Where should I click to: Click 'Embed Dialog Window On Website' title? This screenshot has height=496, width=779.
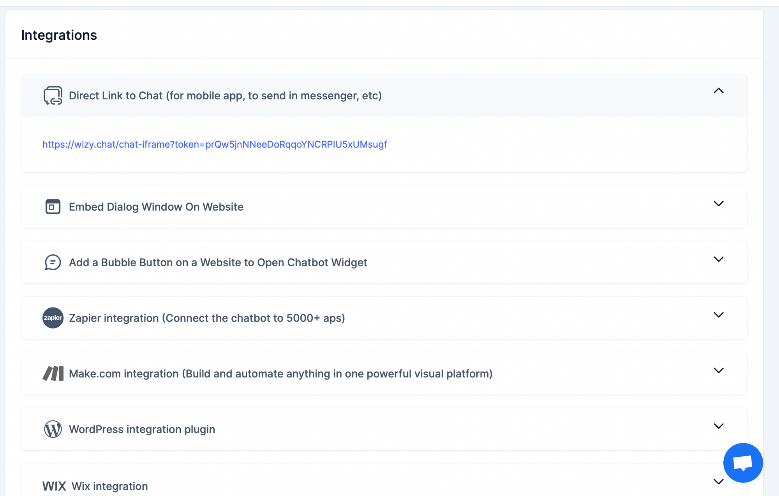click(x=156, y=207)
